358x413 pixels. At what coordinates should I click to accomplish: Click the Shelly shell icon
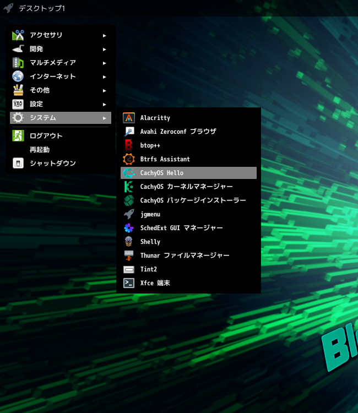(129, 242)
